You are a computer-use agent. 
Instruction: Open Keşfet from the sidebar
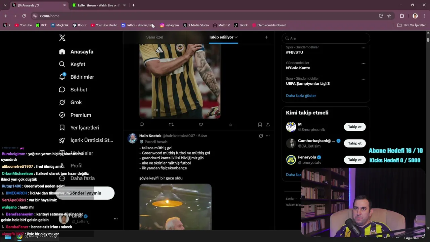[x=72, y=64]
